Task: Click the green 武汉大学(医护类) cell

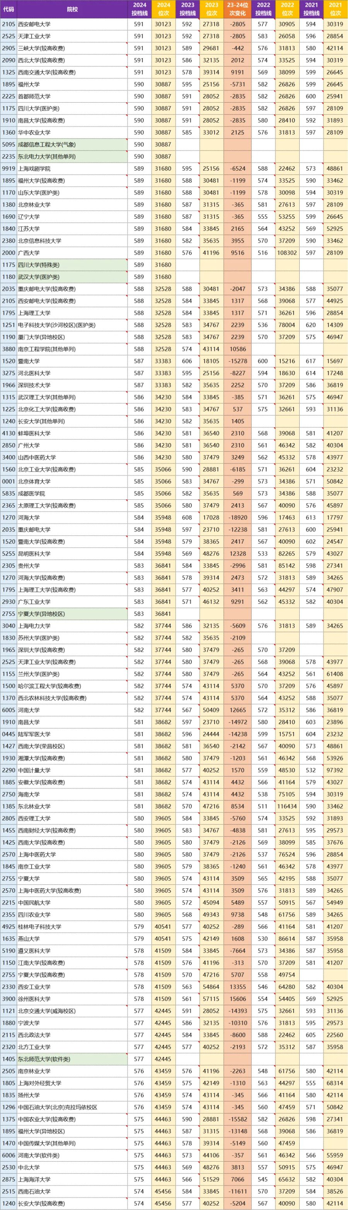Action: [x=72, y=277]
